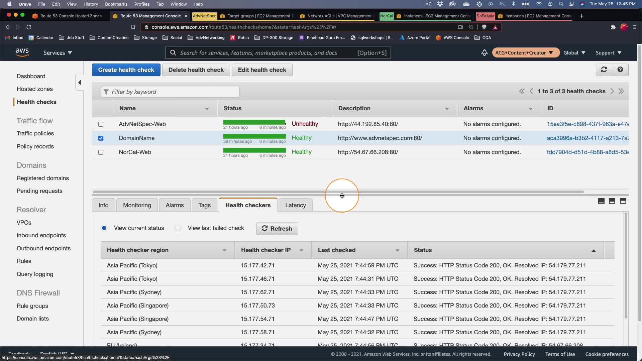Click the refresh health checks list icon
The width and height of the screenshot is (642, 361).
tap(604, 70)
